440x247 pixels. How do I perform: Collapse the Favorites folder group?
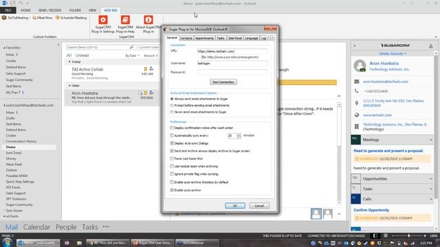[x=4, y=48]
